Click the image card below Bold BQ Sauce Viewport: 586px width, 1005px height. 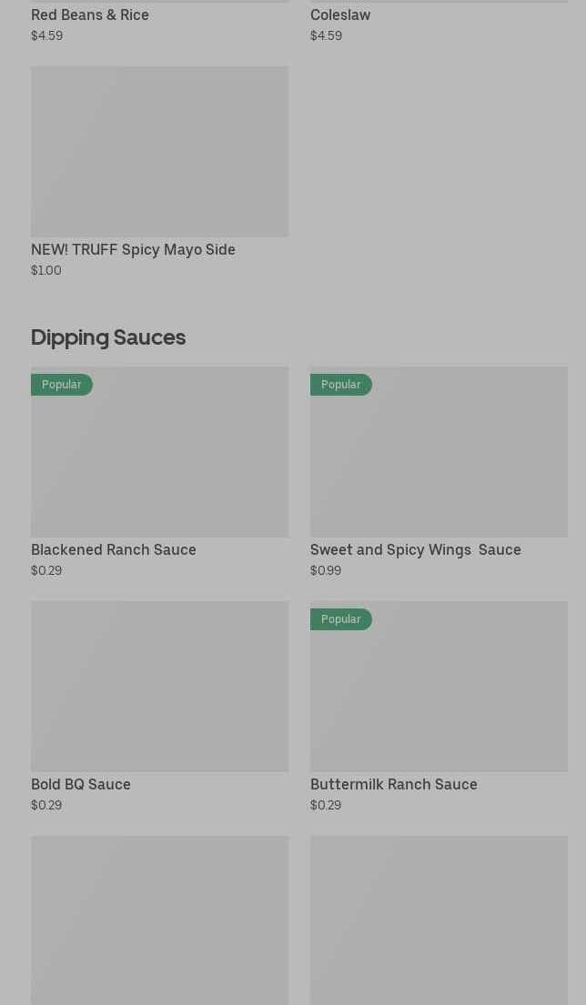click(x=159, y=919)
